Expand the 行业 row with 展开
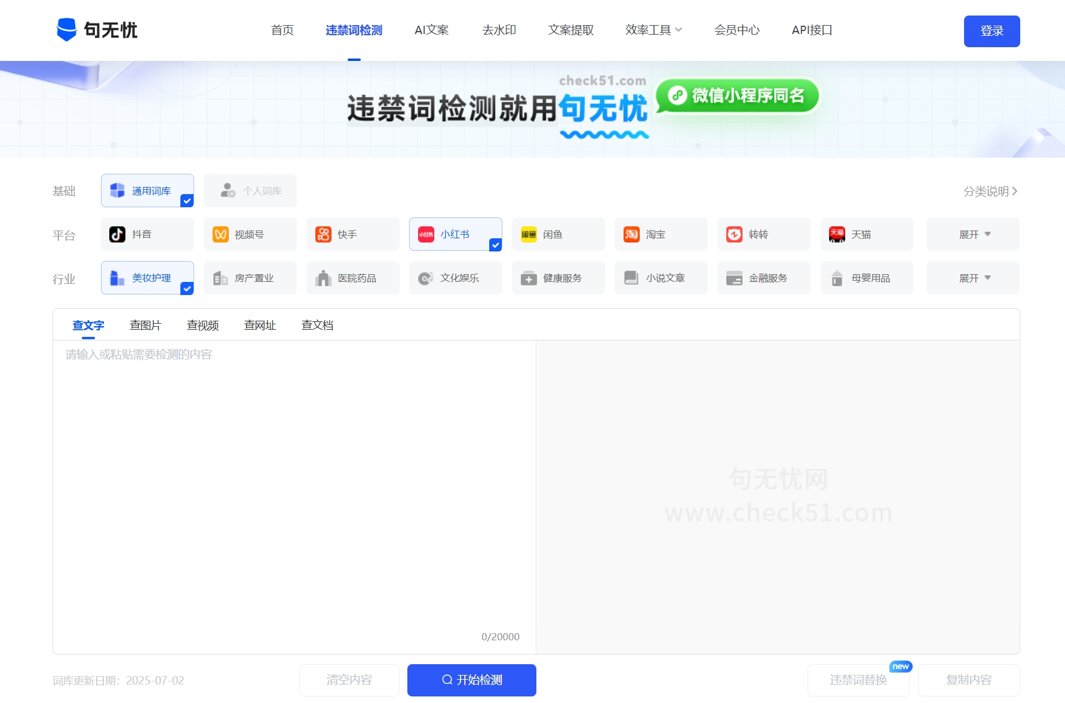 point(973,278)
